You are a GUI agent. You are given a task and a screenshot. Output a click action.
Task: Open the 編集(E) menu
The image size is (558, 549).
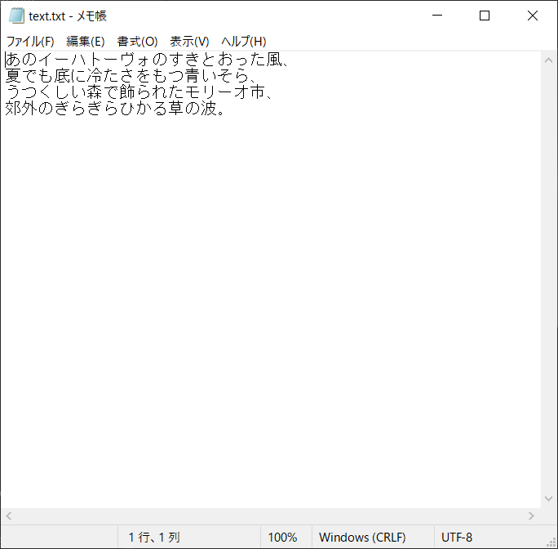(86, 42)
